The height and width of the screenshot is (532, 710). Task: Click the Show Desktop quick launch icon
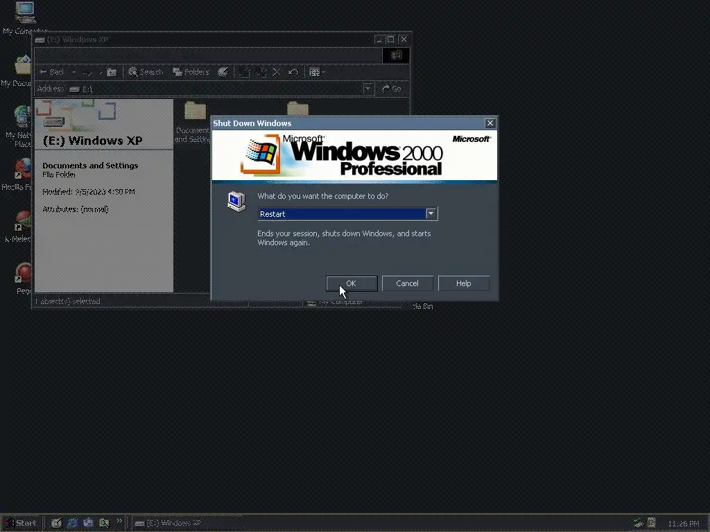tap(56, 523)
